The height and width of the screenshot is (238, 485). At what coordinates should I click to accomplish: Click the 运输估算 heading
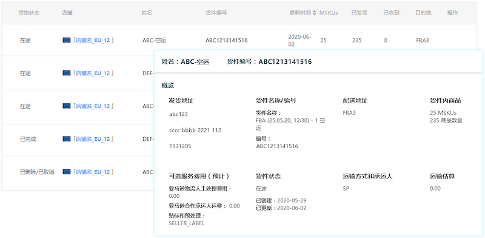click(443, 176)
